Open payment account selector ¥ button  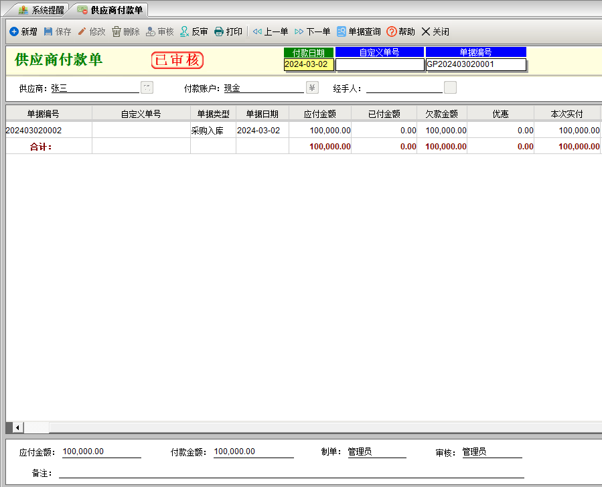pyautogui.click(x=312, y=88)
